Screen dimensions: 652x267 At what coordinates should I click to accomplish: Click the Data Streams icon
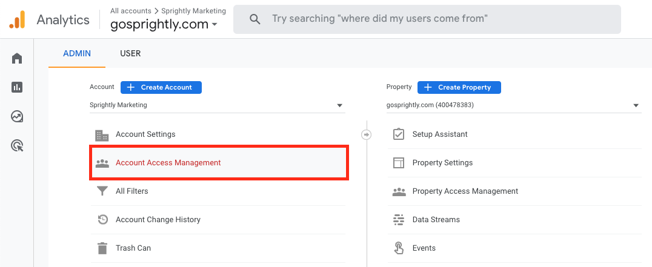[x=398, y=220]
